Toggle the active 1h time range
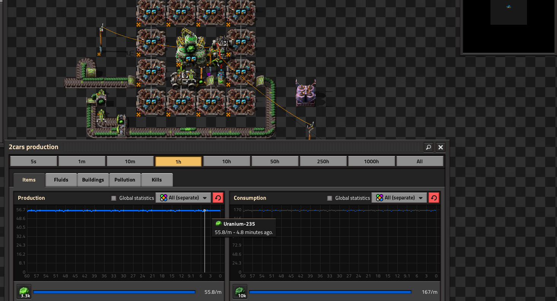This screenshot has height=301, width=557. (178, 161)
